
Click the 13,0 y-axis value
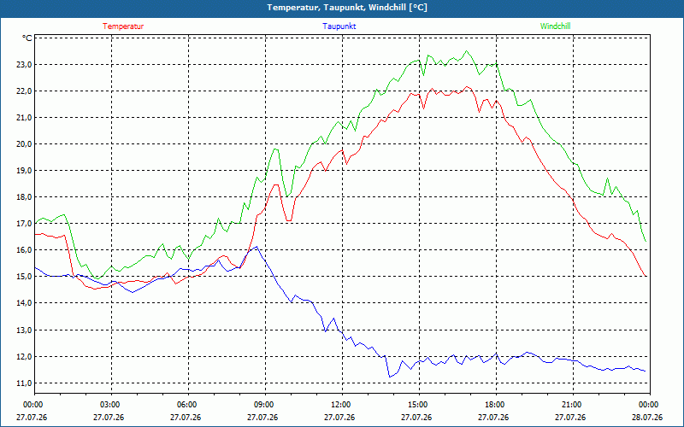24,330
